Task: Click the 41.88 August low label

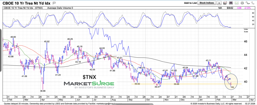Action: [113, 71]
